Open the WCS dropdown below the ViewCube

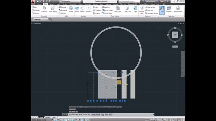click(175, 47)
